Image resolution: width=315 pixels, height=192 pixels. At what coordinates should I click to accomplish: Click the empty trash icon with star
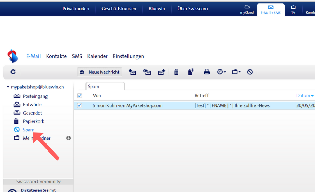191,72
